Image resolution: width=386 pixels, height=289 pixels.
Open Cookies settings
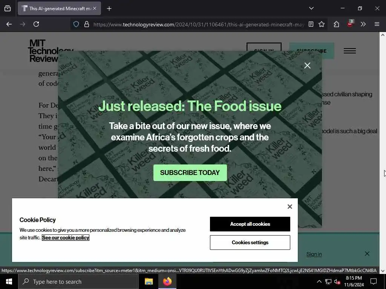tap(250, 243)
